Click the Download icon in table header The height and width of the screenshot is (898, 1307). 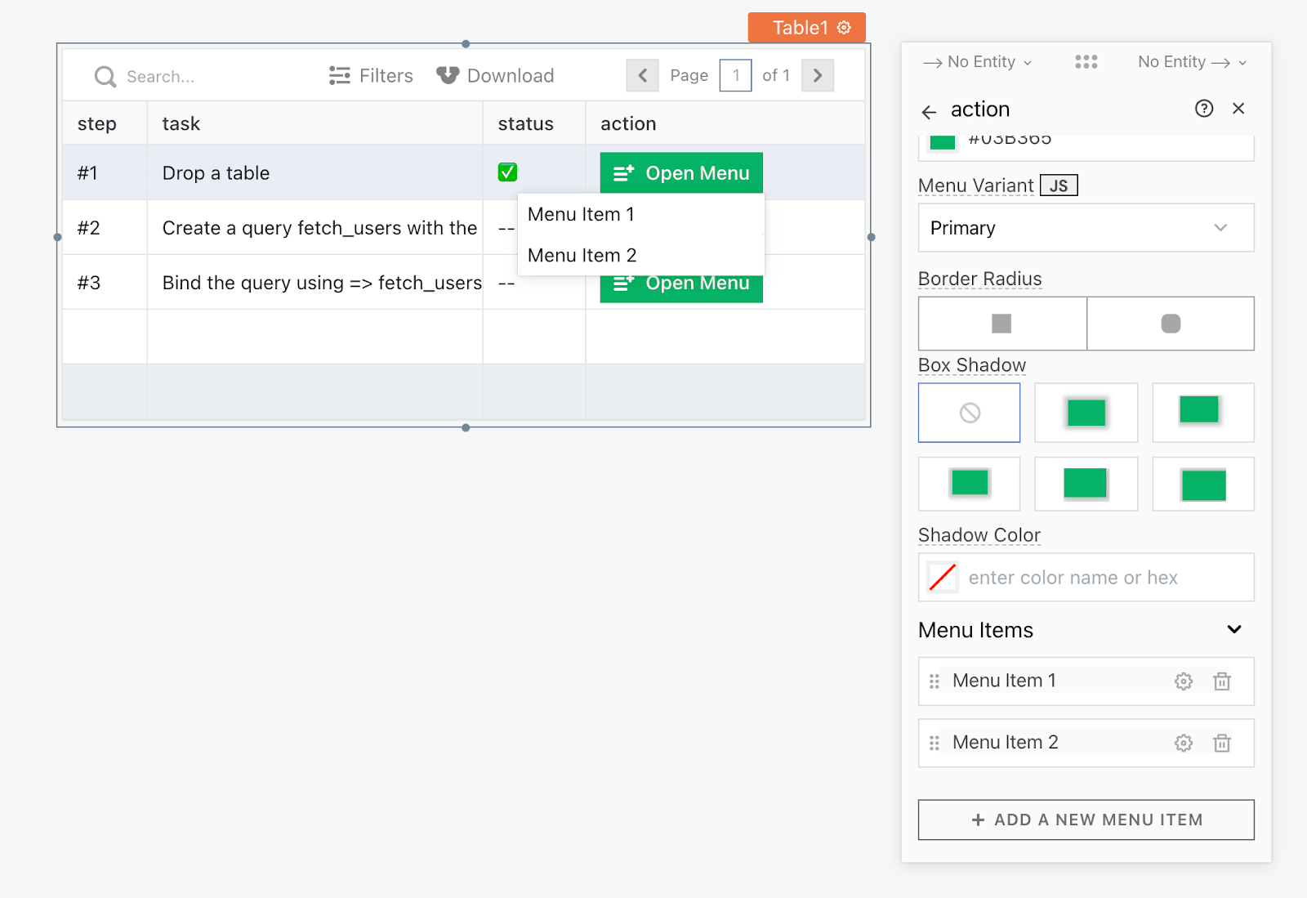coord(448,76)
